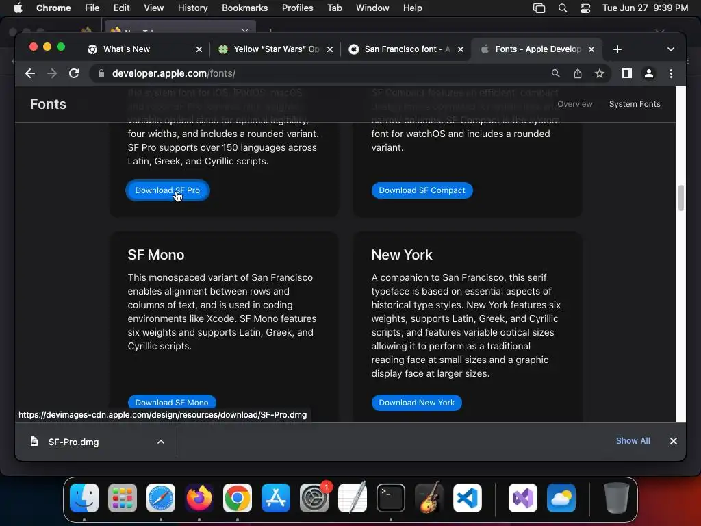Click the page vertical scrollbar thumb

pyautogui.click(x=681, y=197)
